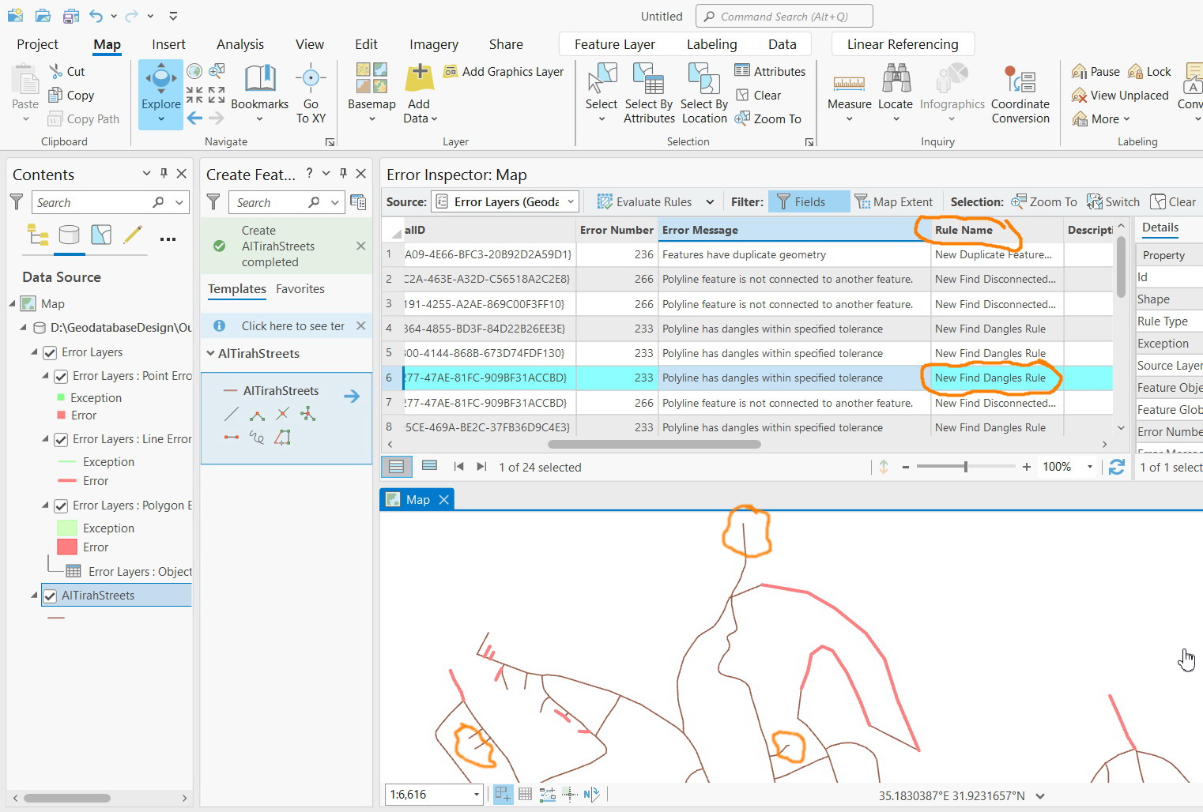Select the Explore navigation tool
Viewport: 1203px width, 812px height.
click(x=160, y=91)
